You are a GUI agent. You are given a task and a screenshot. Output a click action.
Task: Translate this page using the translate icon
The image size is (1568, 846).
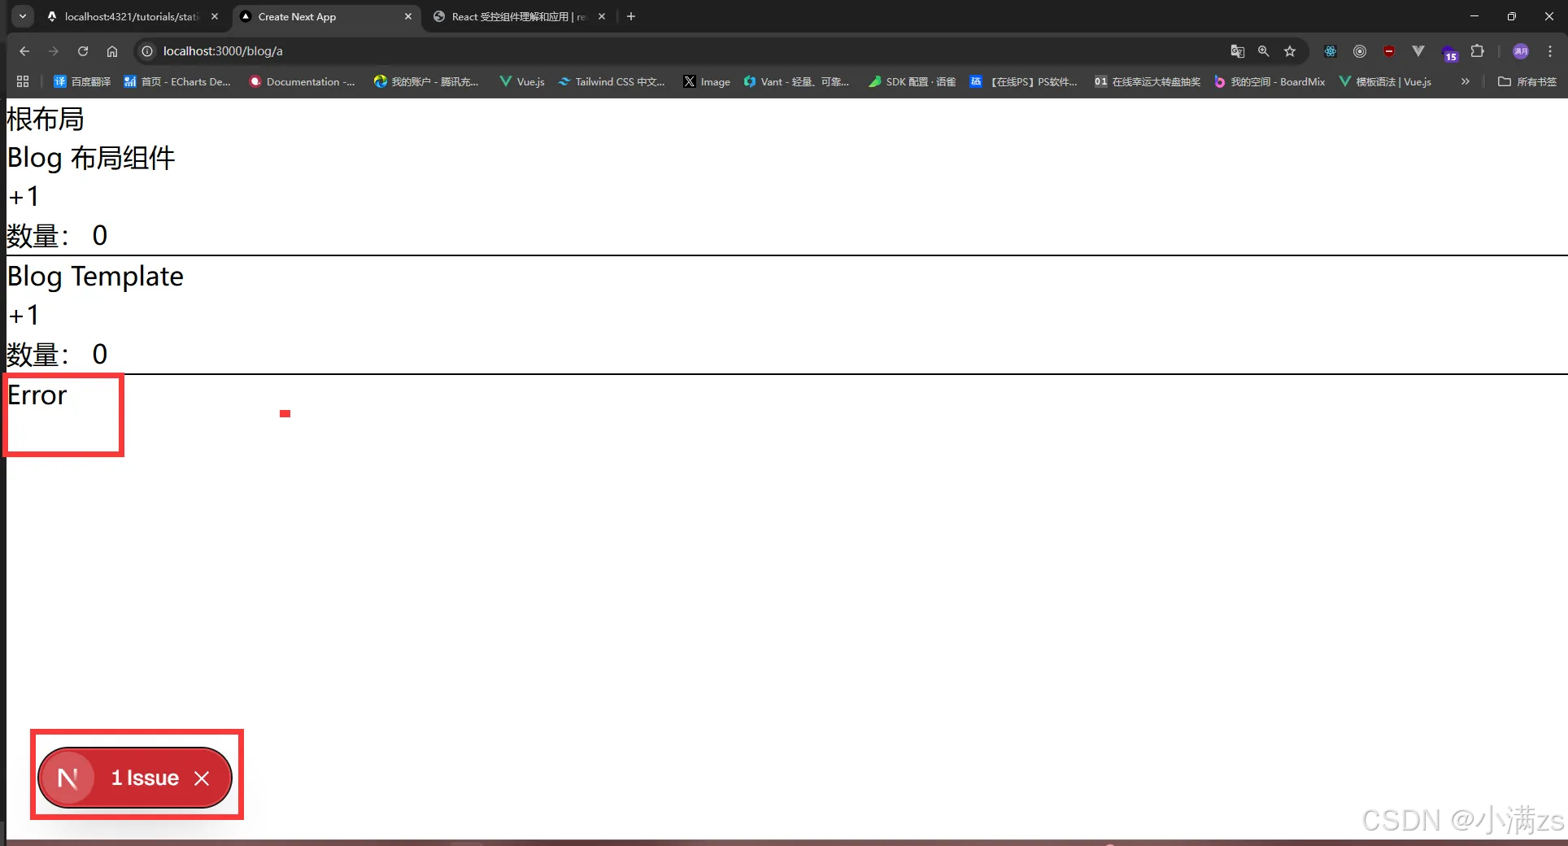click(1237, 51)
